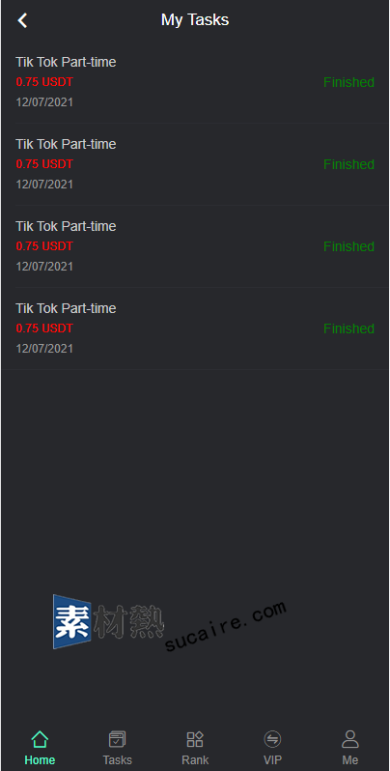Click the blue watermark logo
Image resolution: width=390 pixels, height=771 pixels.
(x=72, y=621)
